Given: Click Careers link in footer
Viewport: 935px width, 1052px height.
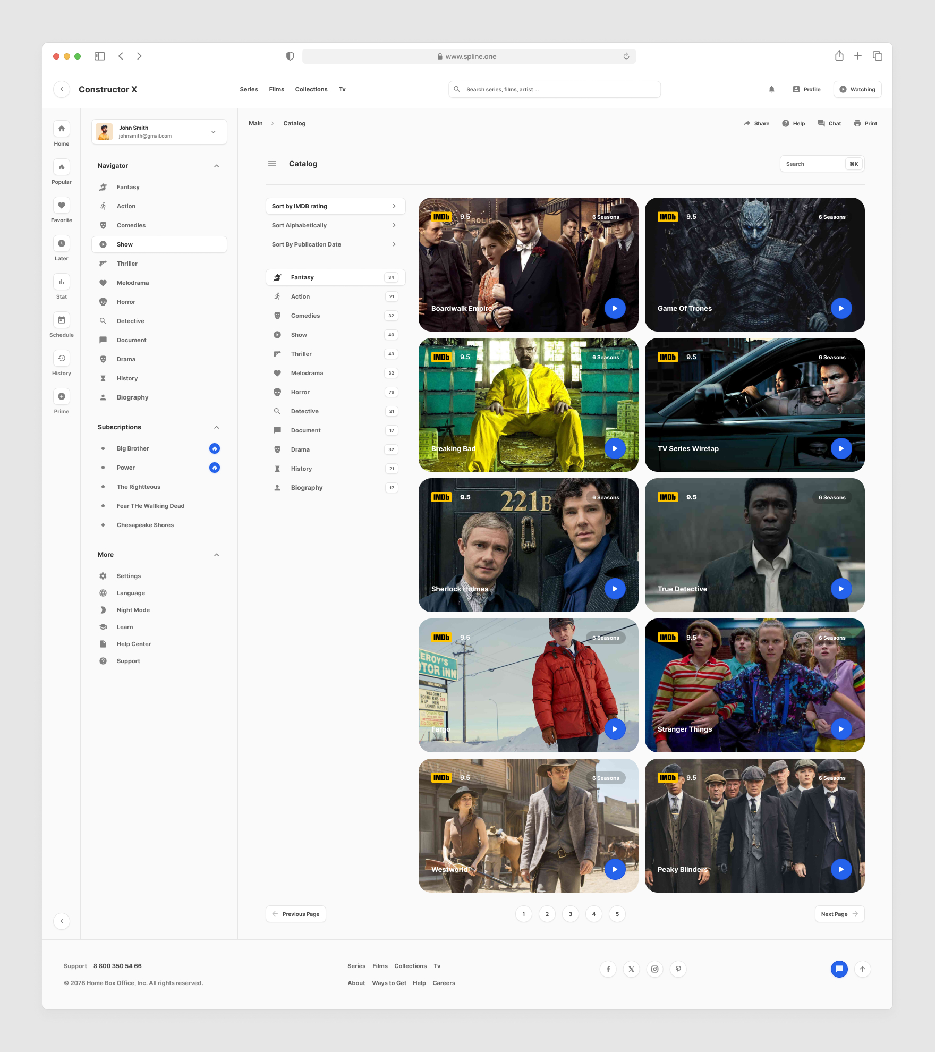Looking at the screenshot, I should [444, 983].
